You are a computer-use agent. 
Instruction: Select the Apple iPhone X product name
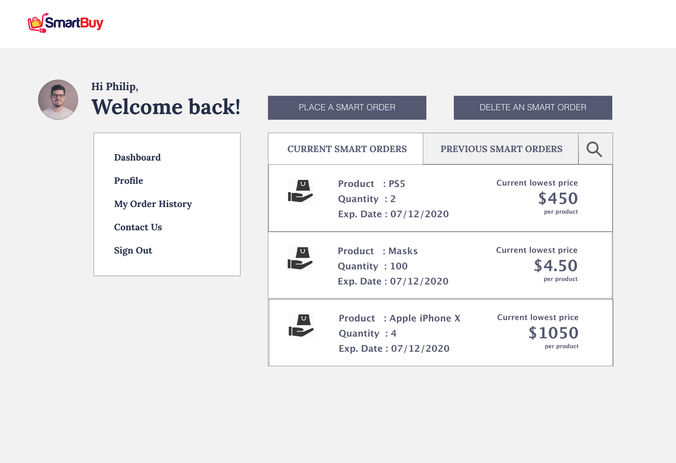425,318
